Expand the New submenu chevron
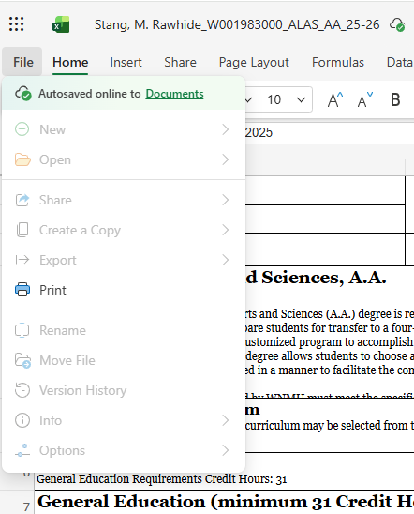The width and height of the screenshot is (414, 514). coord(225,129)
